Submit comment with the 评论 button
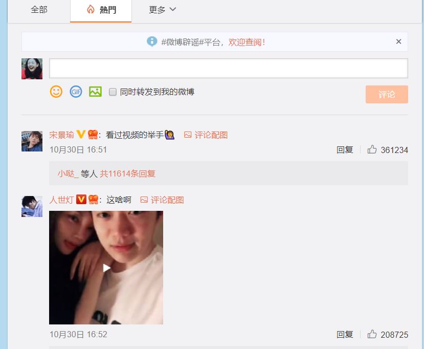 pos(387,94)
